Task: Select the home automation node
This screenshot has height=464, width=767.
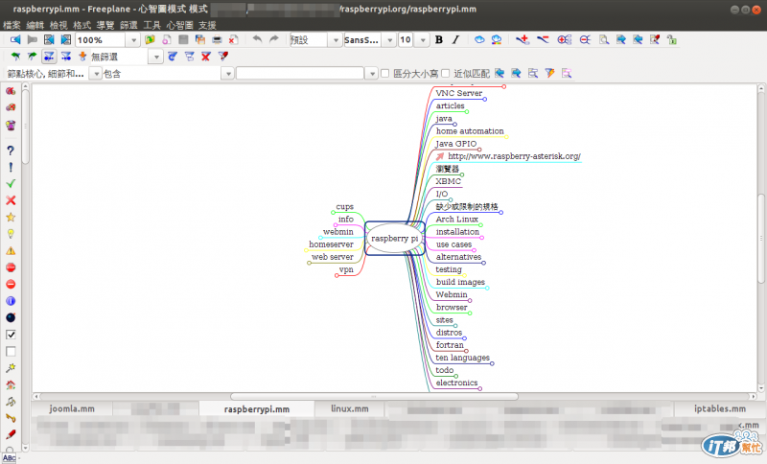Action: [x=470, y=131]
